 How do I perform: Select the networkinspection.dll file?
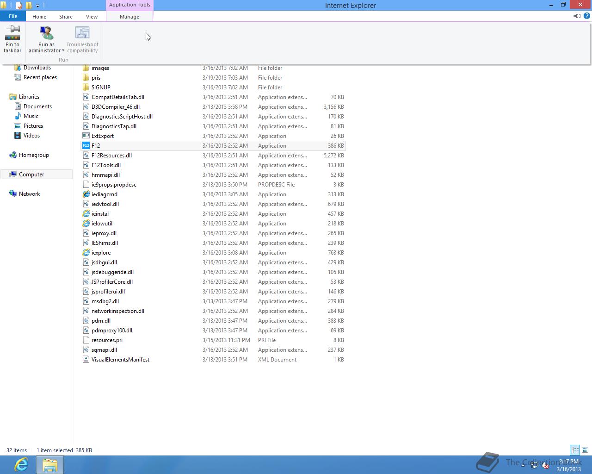(x=213, y=311)
